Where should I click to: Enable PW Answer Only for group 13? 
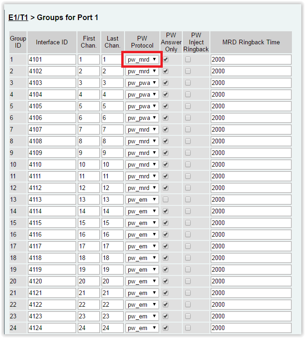coord(166,199)
